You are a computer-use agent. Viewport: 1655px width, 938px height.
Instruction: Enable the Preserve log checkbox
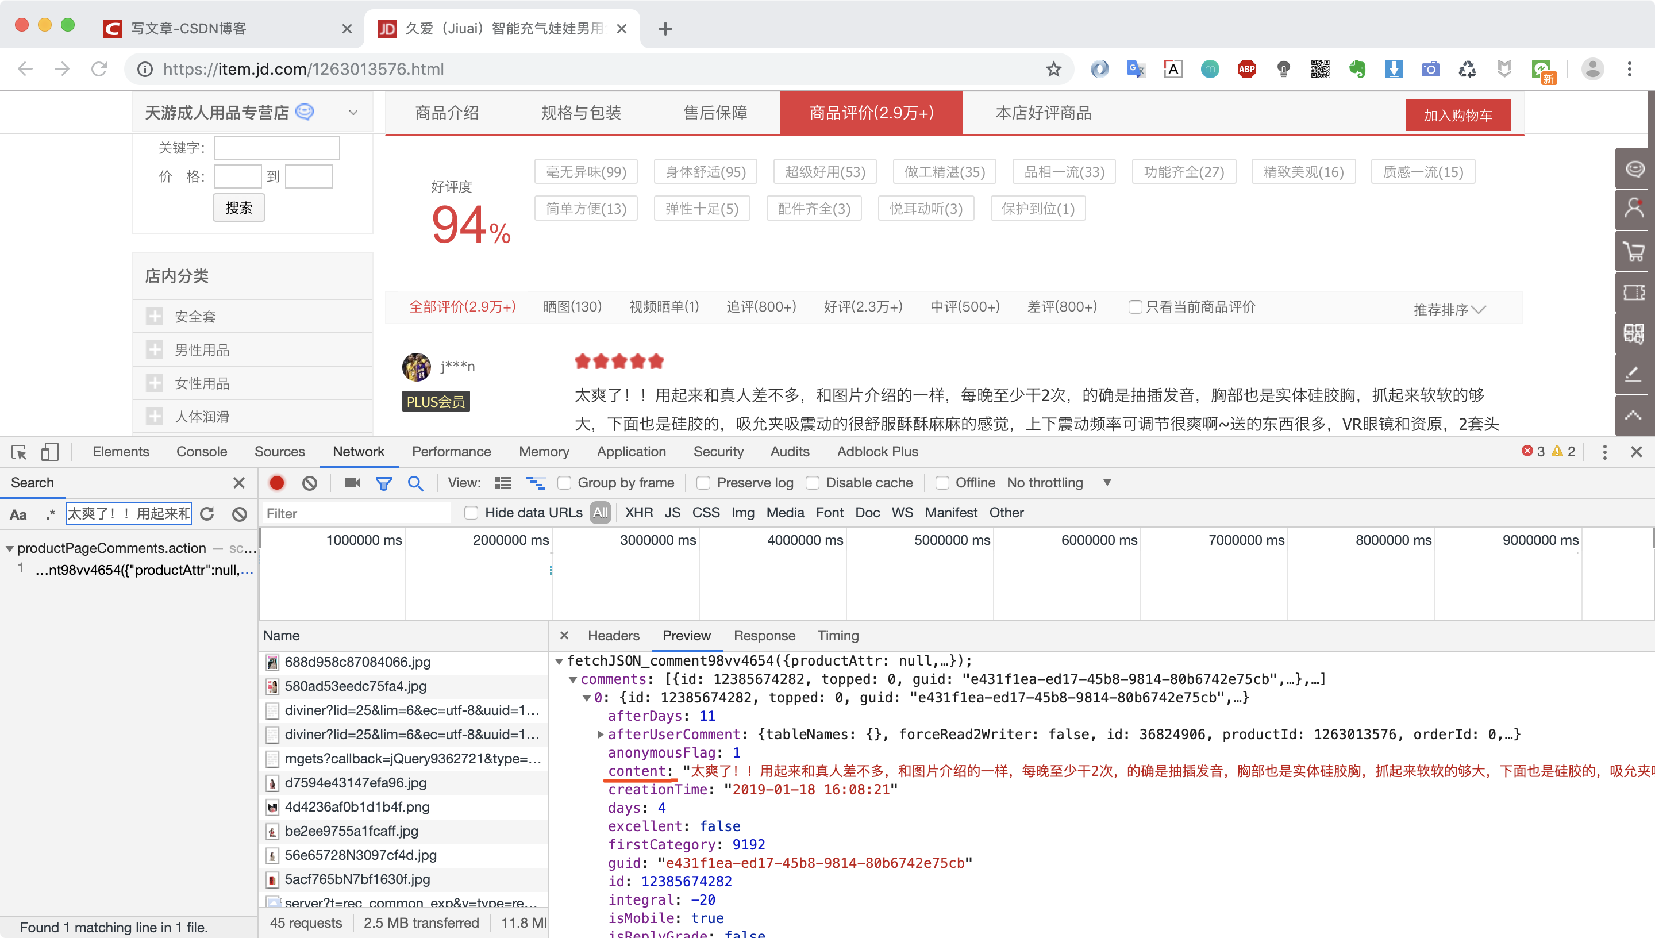point(703,483)
